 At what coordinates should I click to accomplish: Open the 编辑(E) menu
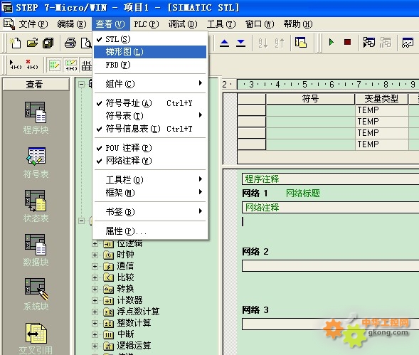click(72, 24)
